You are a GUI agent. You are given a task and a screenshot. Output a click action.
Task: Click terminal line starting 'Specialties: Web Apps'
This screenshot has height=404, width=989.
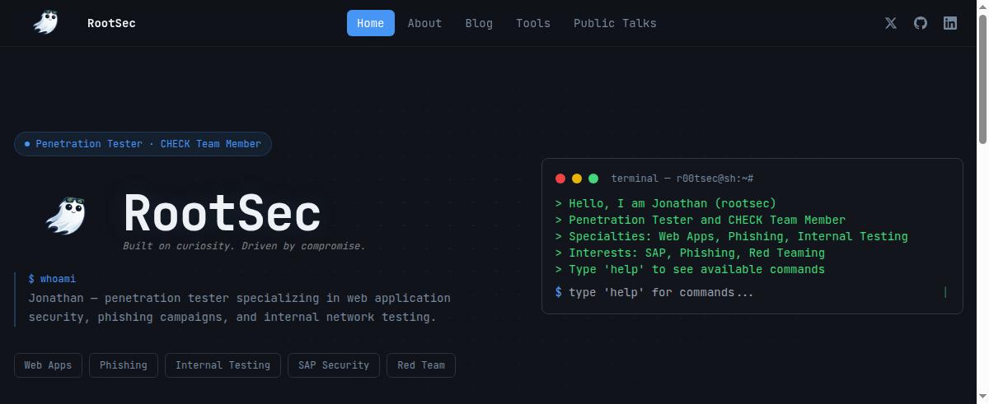pos(732,236)
